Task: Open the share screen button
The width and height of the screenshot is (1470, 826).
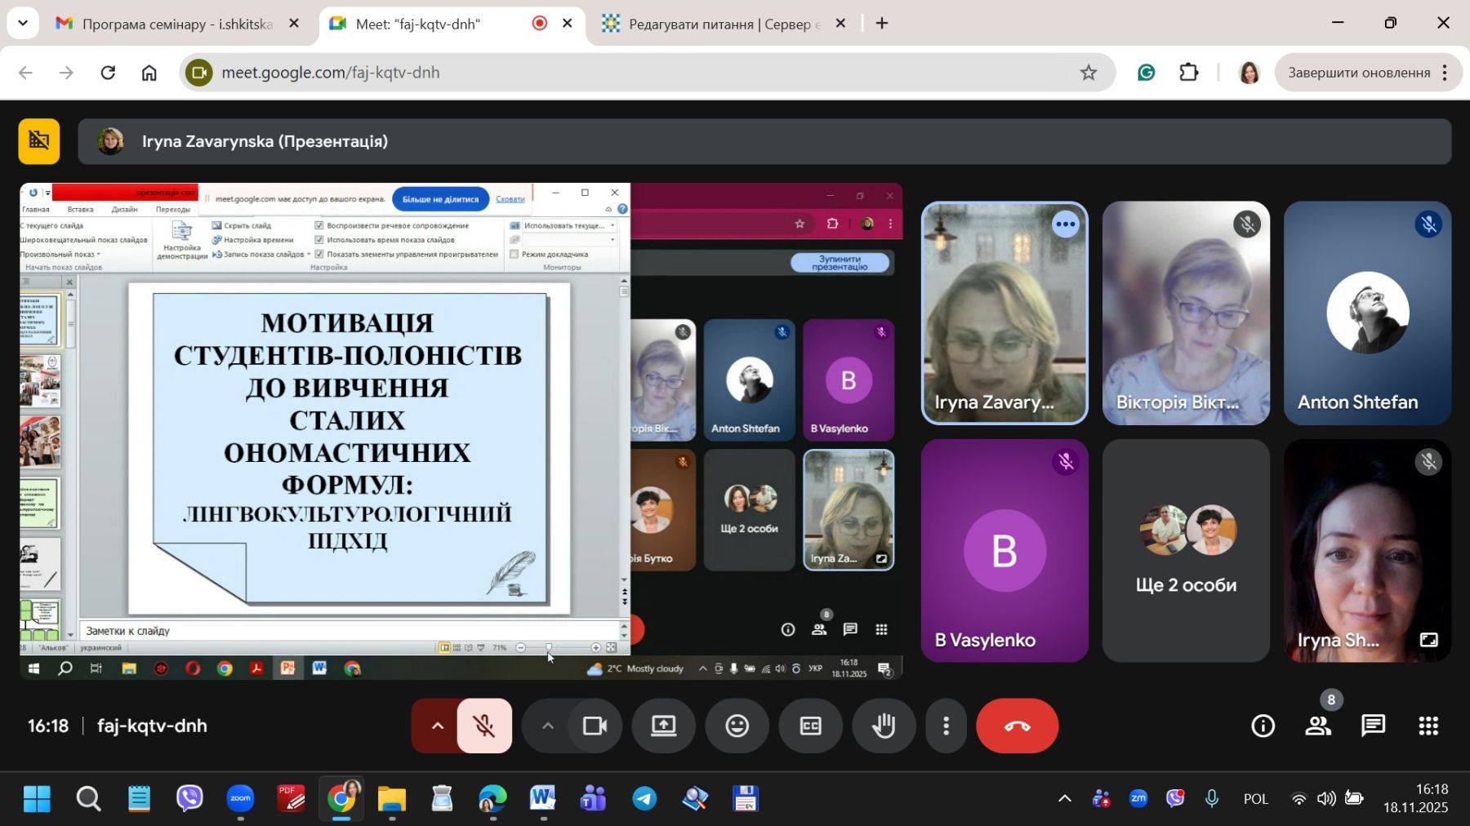Action: click(x=663, y=726)
